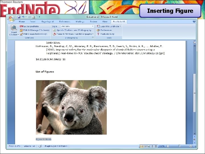Open Edit & Manage Citation(s)
Image resolution: width=205 pixels, height=154 pixels.
pos(34,30)
